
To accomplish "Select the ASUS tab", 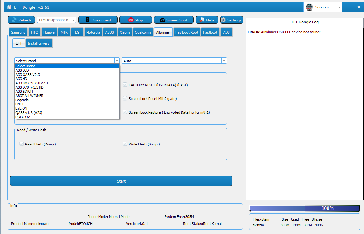I will point(110,32).
